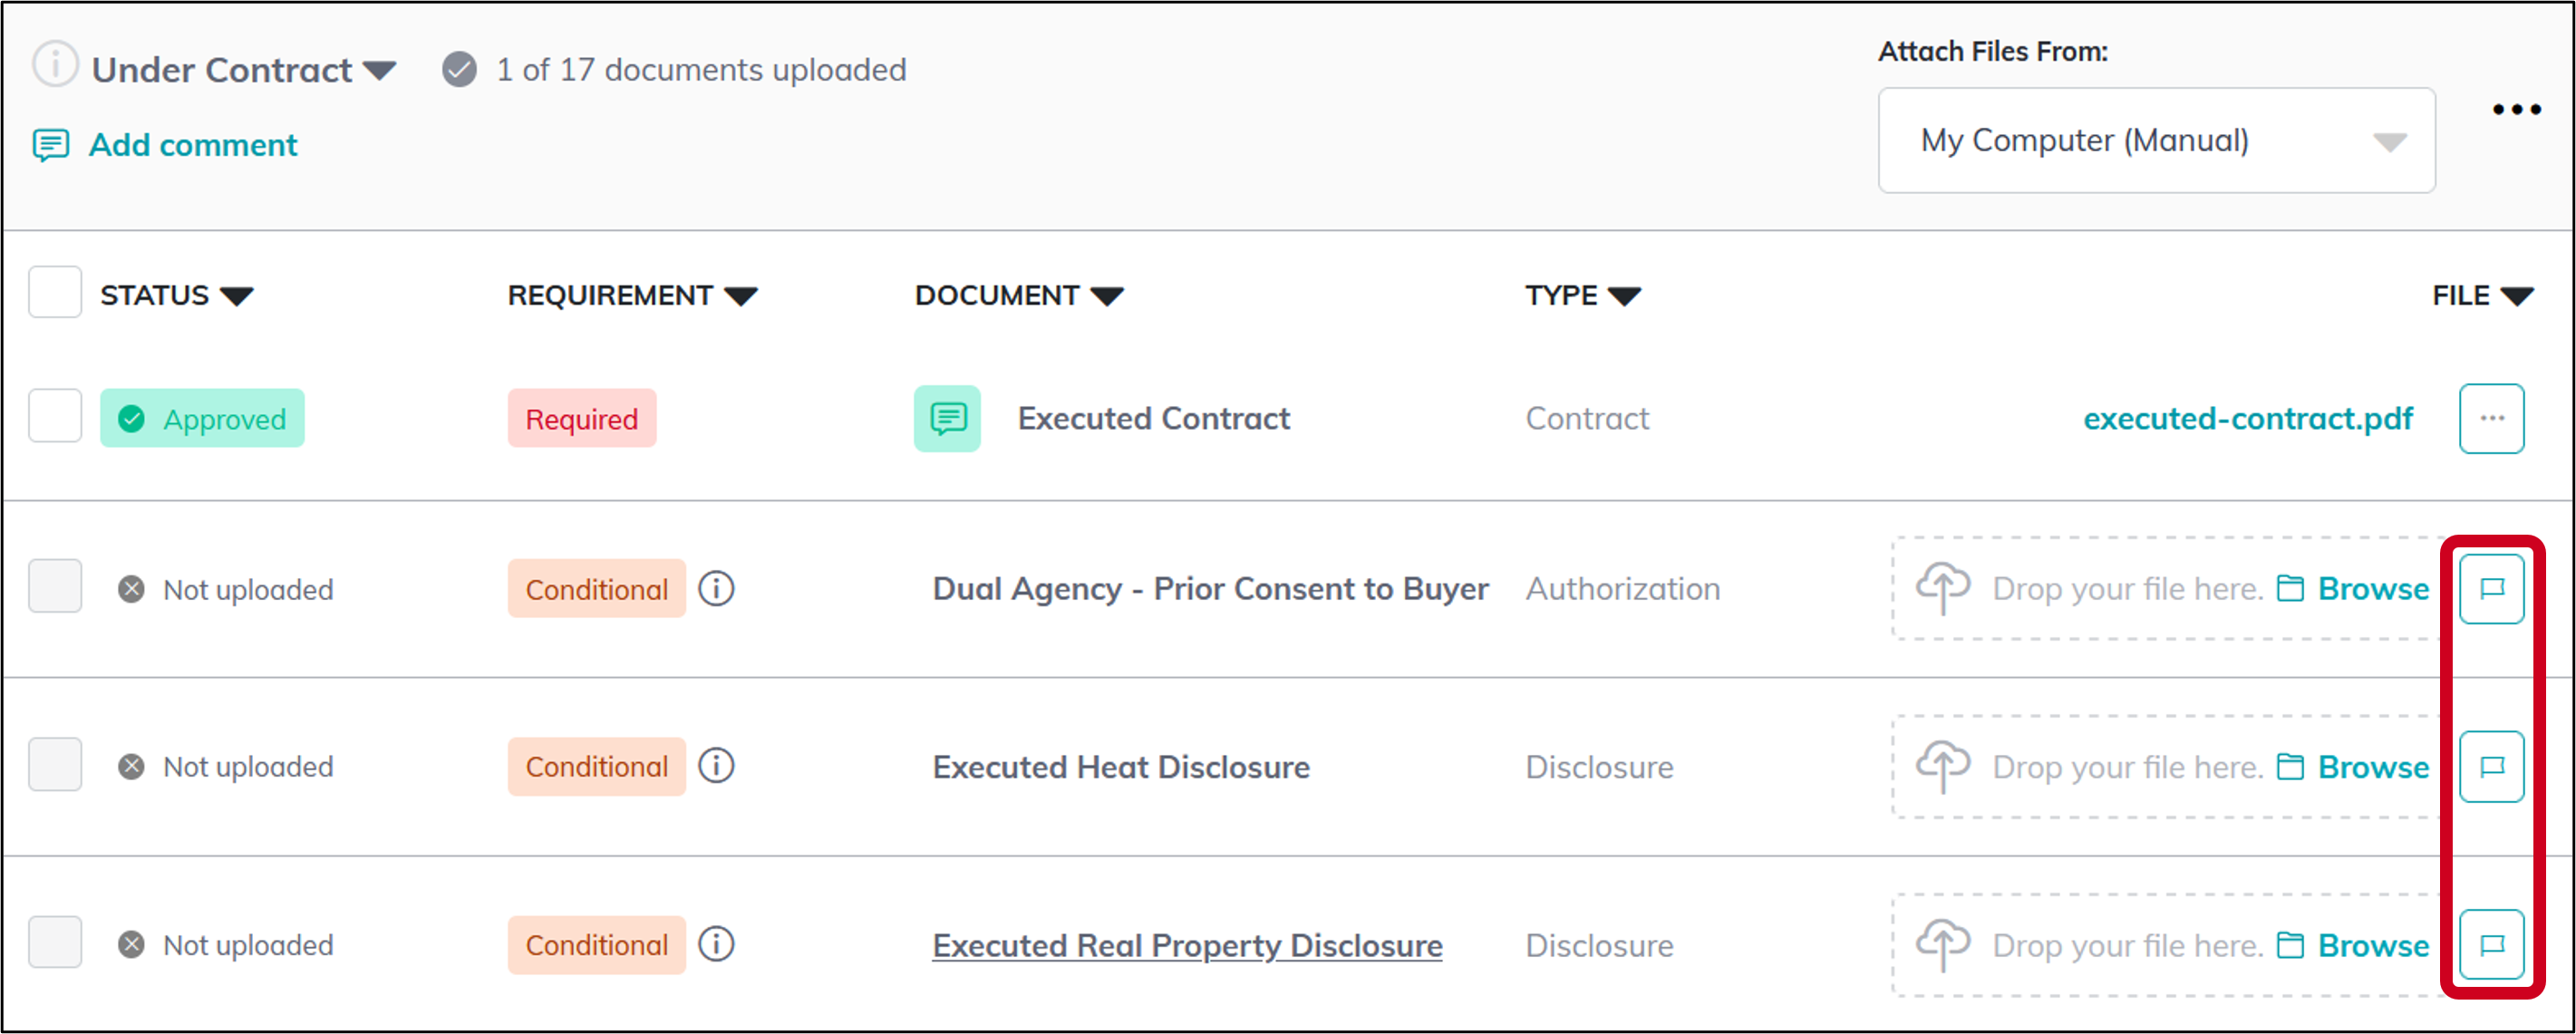Image resolution: width=2576 pixels, height=1034 pixels.
Task: Open the executed-contract.pdf file link
Action: pyautogui.click(x=2247, y=418)
